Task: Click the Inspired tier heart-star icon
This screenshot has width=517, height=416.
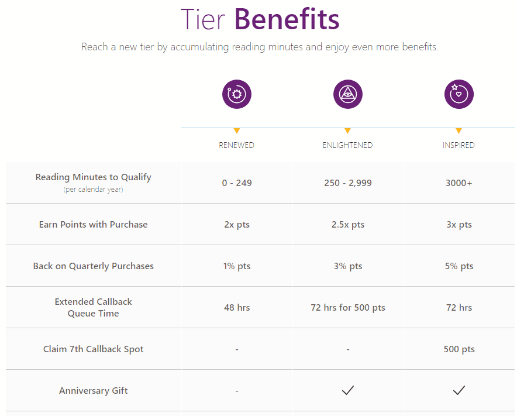Action: point(459,94)
